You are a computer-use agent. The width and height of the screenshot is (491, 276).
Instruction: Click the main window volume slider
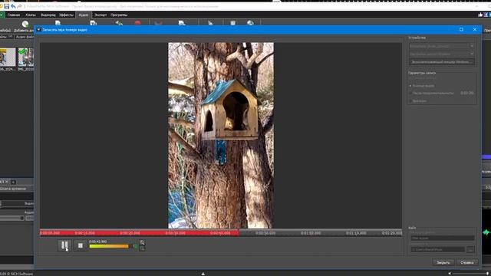click(x=470, y=274)
